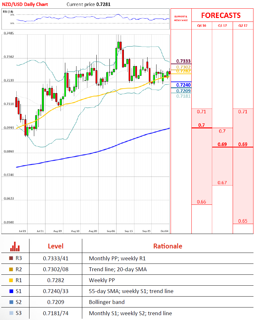Click the RSI (14) indicator label

[8, 12]
